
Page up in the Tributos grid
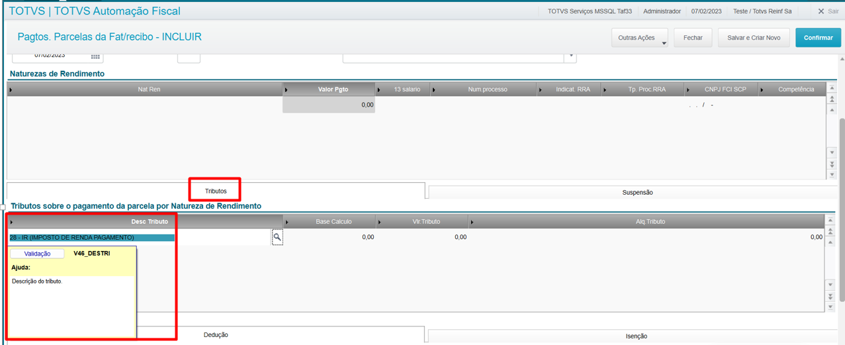pyautogui.click(x=830, y=232)
